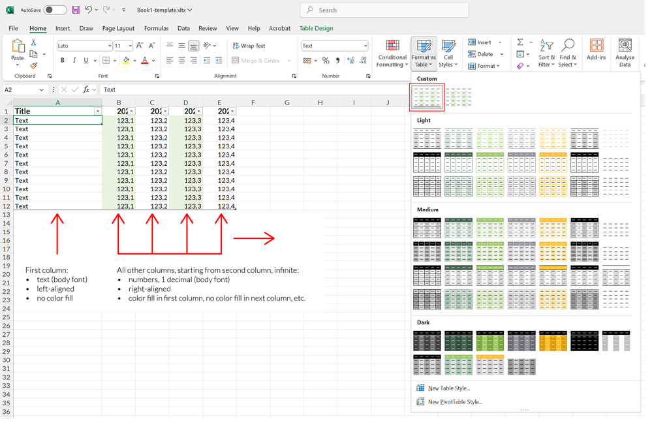The height and width of the screenshot is (423, 652).
Task: Click the Search box
Action: [x=384, y=10]
